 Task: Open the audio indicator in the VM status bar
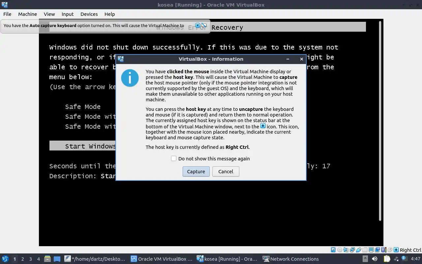click(346, 250)
